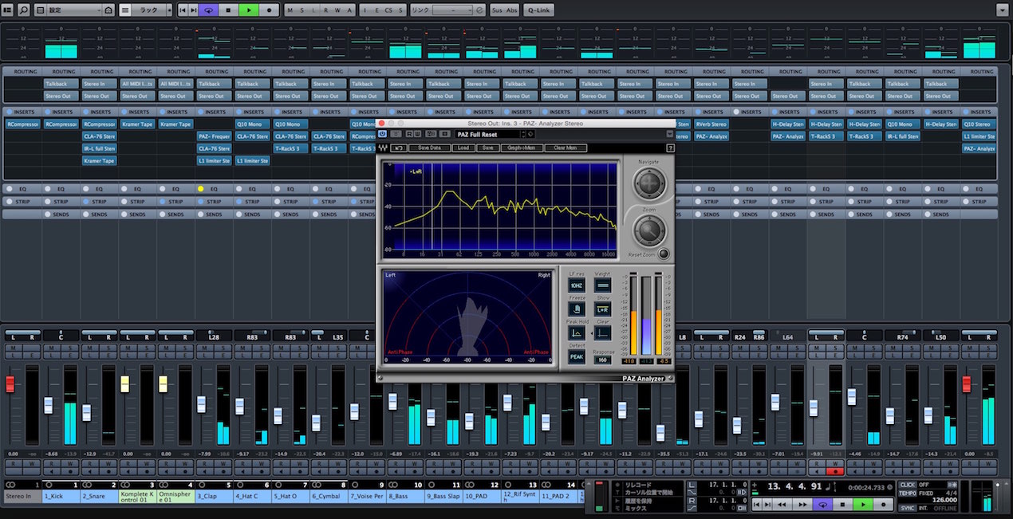Select the 3_Clap channel label tab
This screenshot has height=519, width=1013.
click(x=214, y=496)
